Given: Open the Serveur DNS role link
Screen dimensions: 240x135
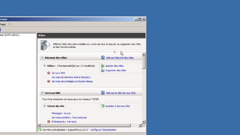Looking at the screenshot, I should coord(58,73).
